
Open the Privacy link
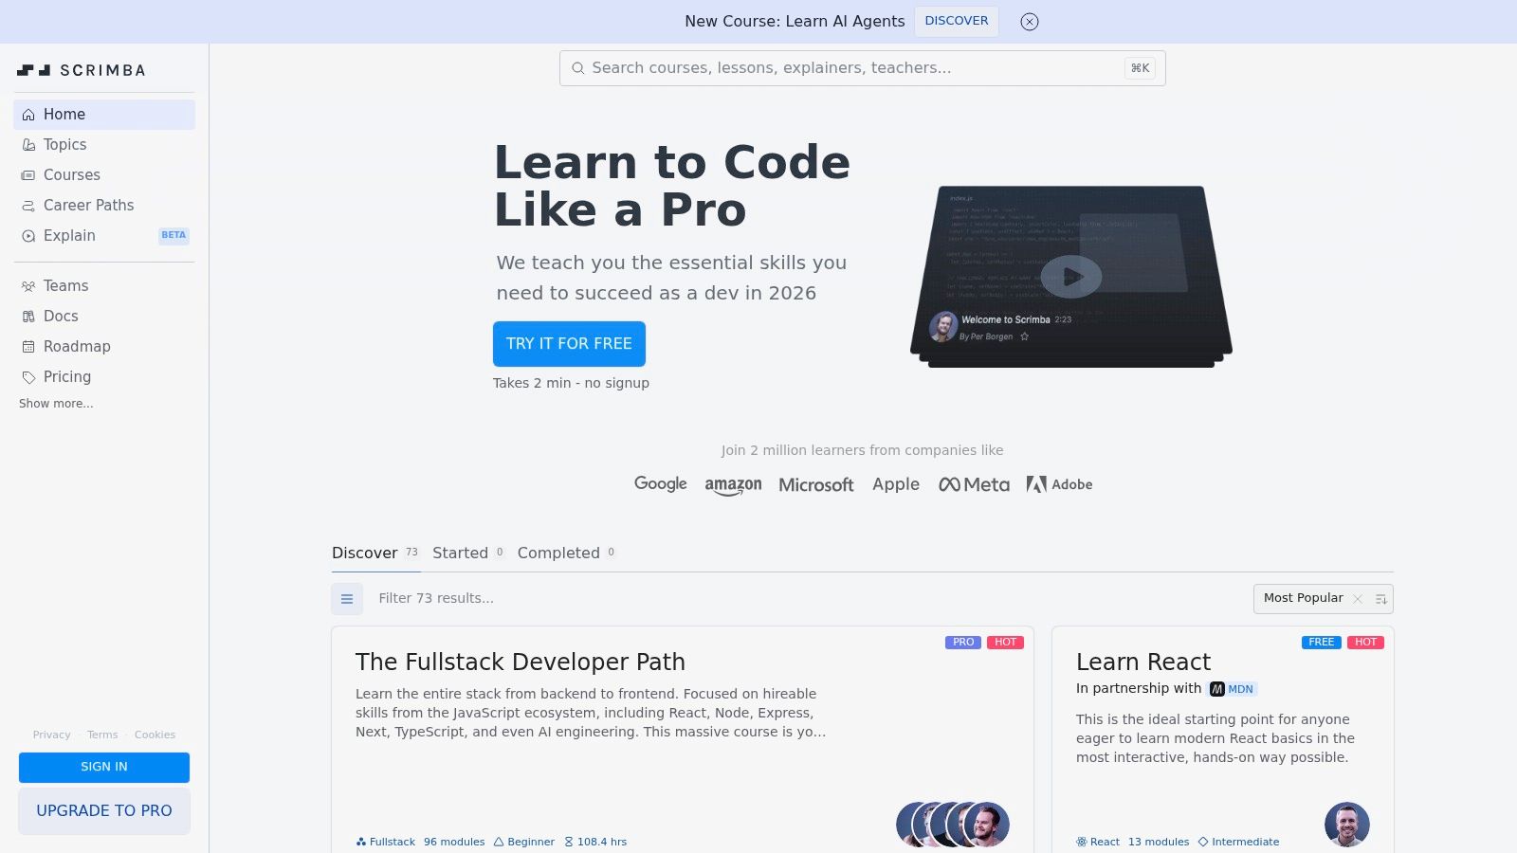pos(51,735)
